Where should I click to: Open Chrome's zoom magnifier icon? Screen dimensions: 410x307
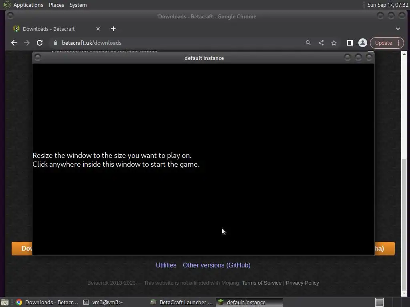click(x=308, y=43)
